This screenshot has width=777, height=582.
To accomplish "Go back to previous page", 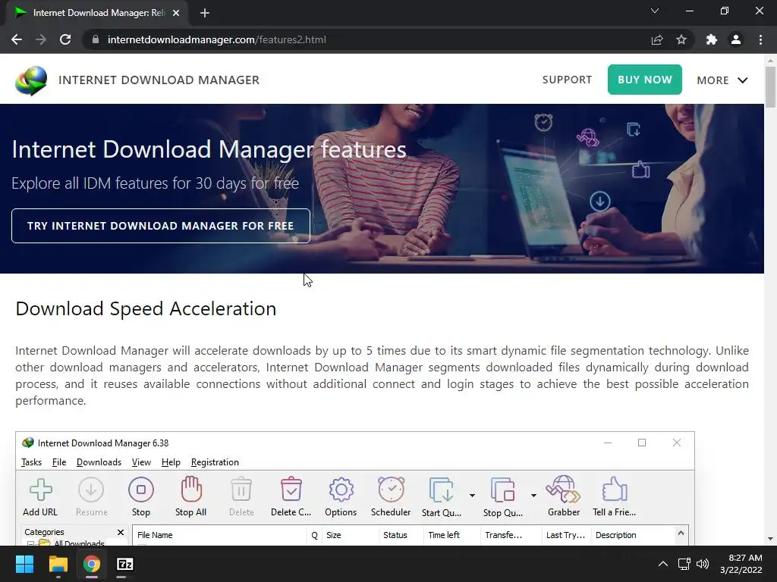I will pyautogui.click(x=17, y=39).
